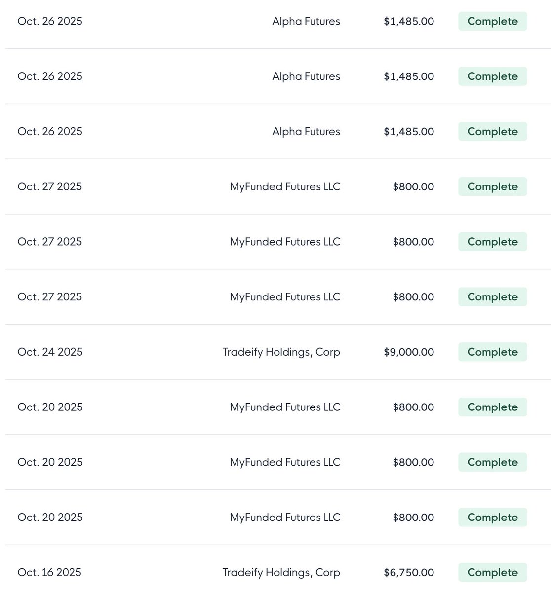Click Complete badge on the third Oct. 27 row
This screenshot has height=592, width=551.
click(x=492, y=296)
